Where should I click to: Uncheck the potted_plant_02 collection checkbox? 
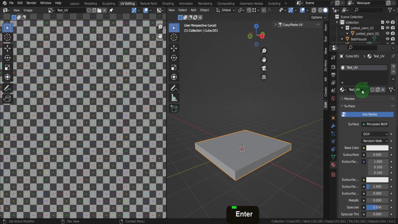(382, 28)
